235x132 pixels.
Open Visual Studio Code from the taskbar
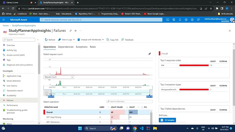[141, 128]
